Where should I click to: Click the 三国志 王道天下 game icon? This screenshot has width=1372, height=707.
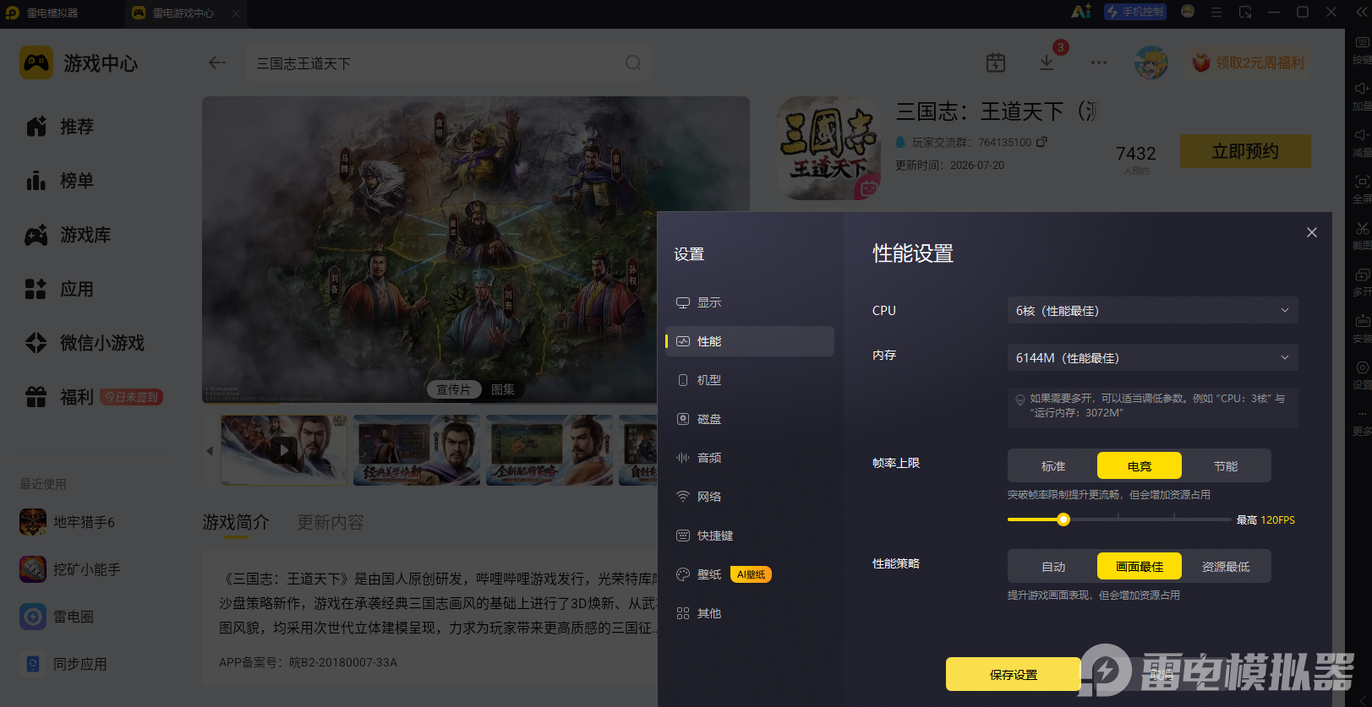coord(828,148)
